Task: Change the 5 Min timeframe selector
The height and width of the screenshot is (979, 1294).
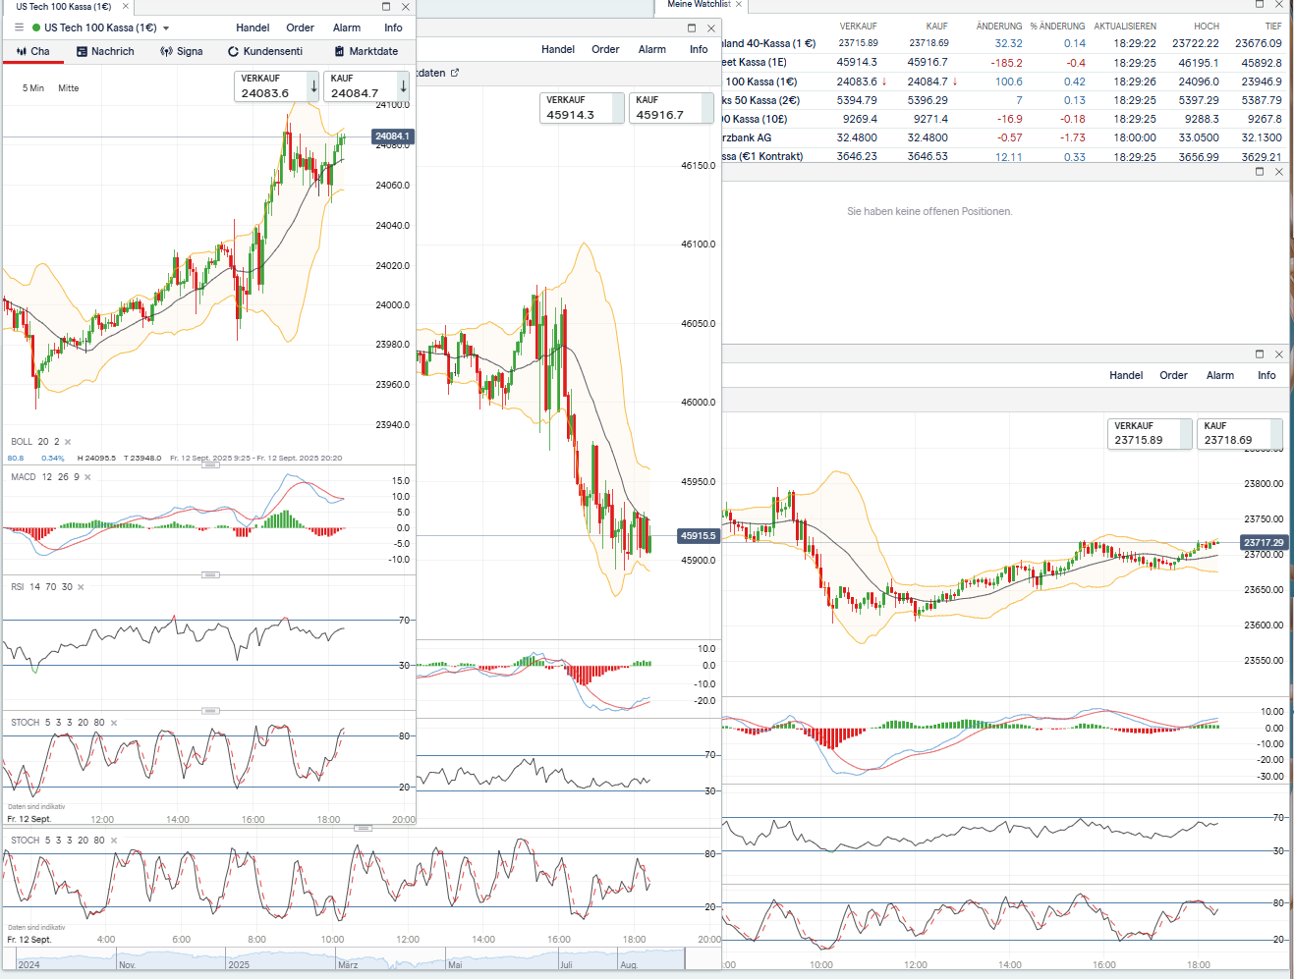Action: tap(33, 88)
